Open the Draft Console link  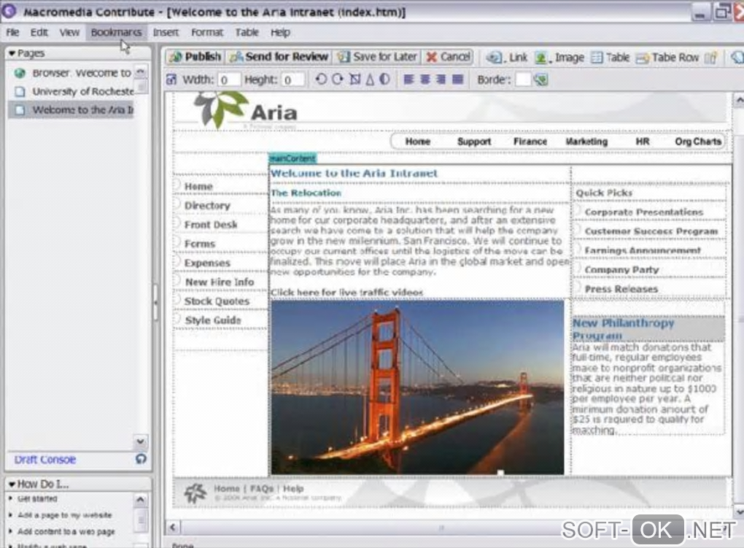(45, 460)
